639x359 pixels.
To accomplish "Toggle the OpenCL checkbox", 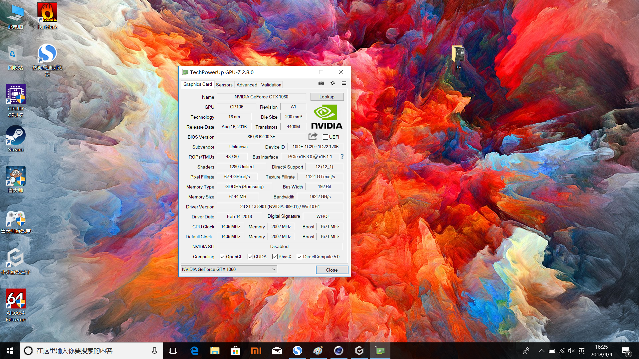I will pos(222,257).
